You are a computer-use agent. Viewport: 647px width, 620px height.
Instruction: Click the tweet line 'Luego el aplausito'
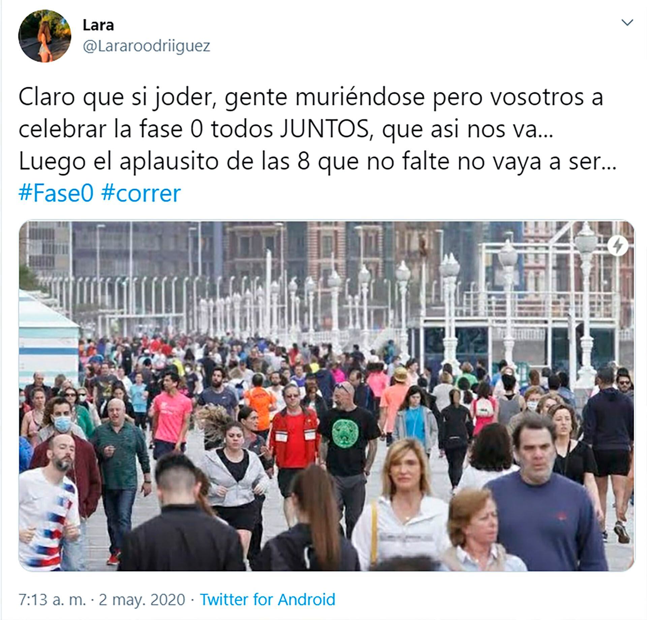[x=317, y=162]
